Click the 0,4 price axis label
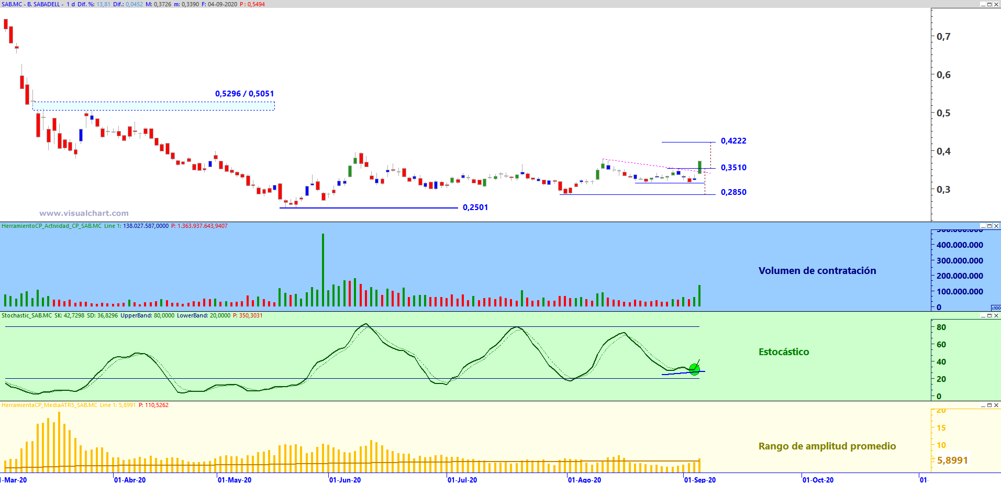 [x=943, y=151]
